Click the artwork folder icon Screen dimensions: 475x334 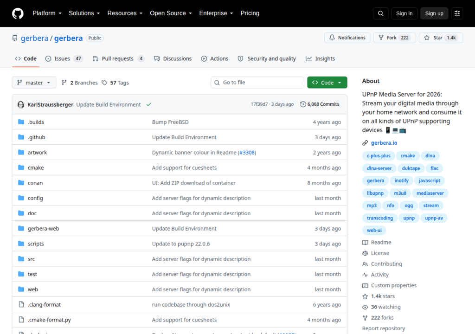click(x=21, y=152)
